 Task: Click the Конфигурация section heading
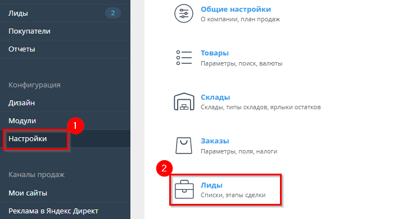(34, 85)
